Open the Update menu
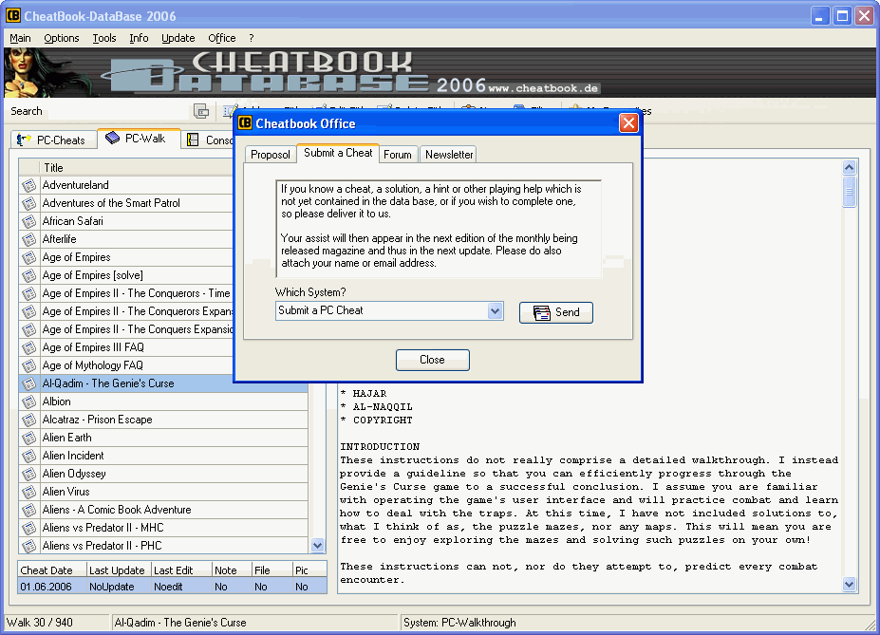This screenshot has width=880, height=635. (x=178, y=38)
